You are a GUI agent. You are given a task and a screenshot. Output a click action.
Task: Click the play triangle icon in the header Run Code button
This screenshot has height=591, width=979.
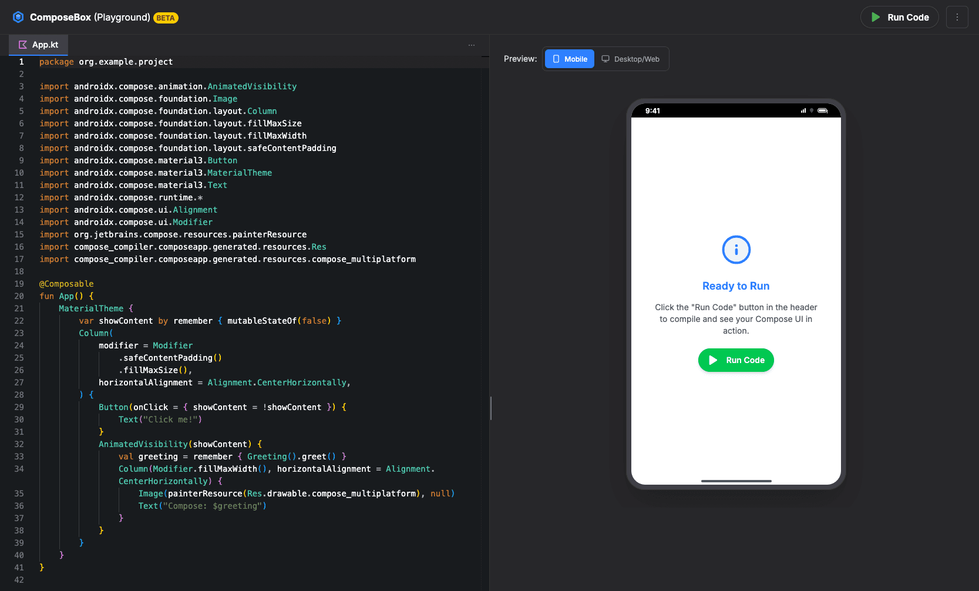click(x=876, y=17)
